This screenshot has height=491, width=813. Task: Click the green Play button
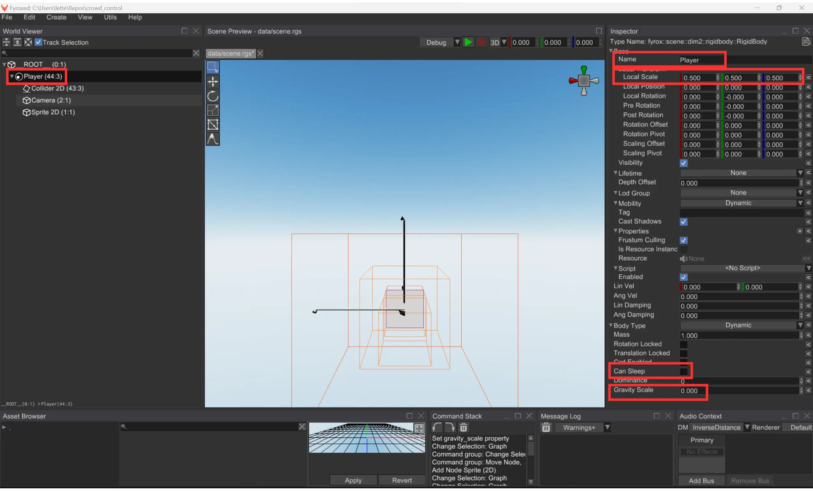[x=468, y=42]
